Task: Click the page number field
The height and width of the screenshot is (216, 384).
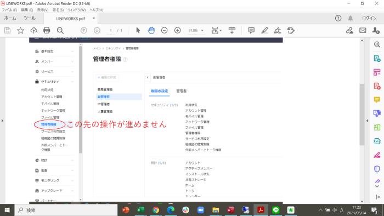Action: click(111, 30)
